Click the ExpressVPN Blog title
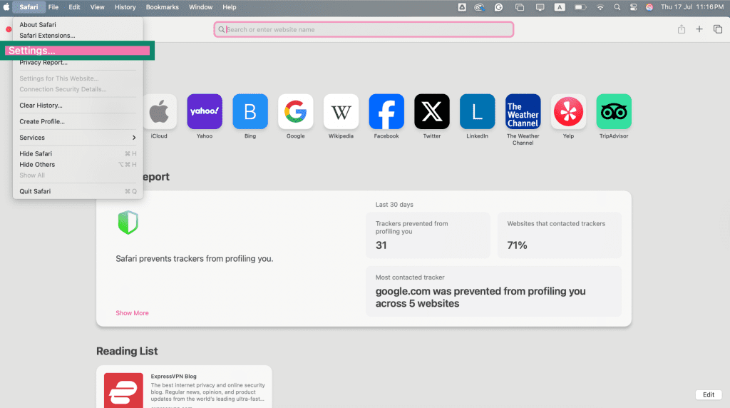Image resolution: width=730 pixels, height=408 pixels. (174, 377)
